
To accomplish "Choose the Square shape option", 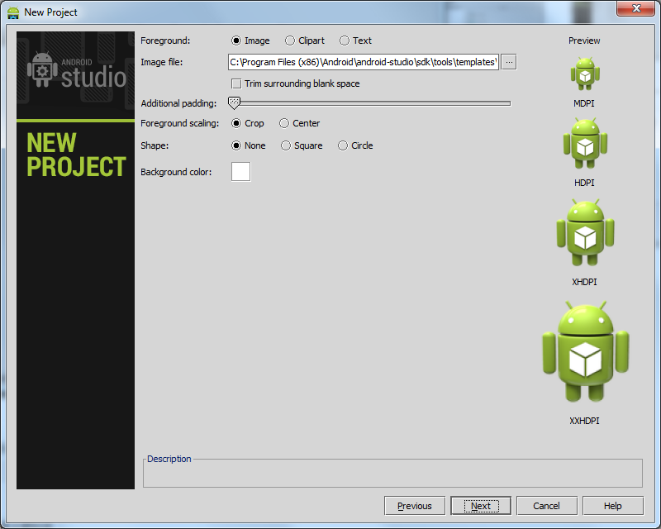I will tap(284, 145).
